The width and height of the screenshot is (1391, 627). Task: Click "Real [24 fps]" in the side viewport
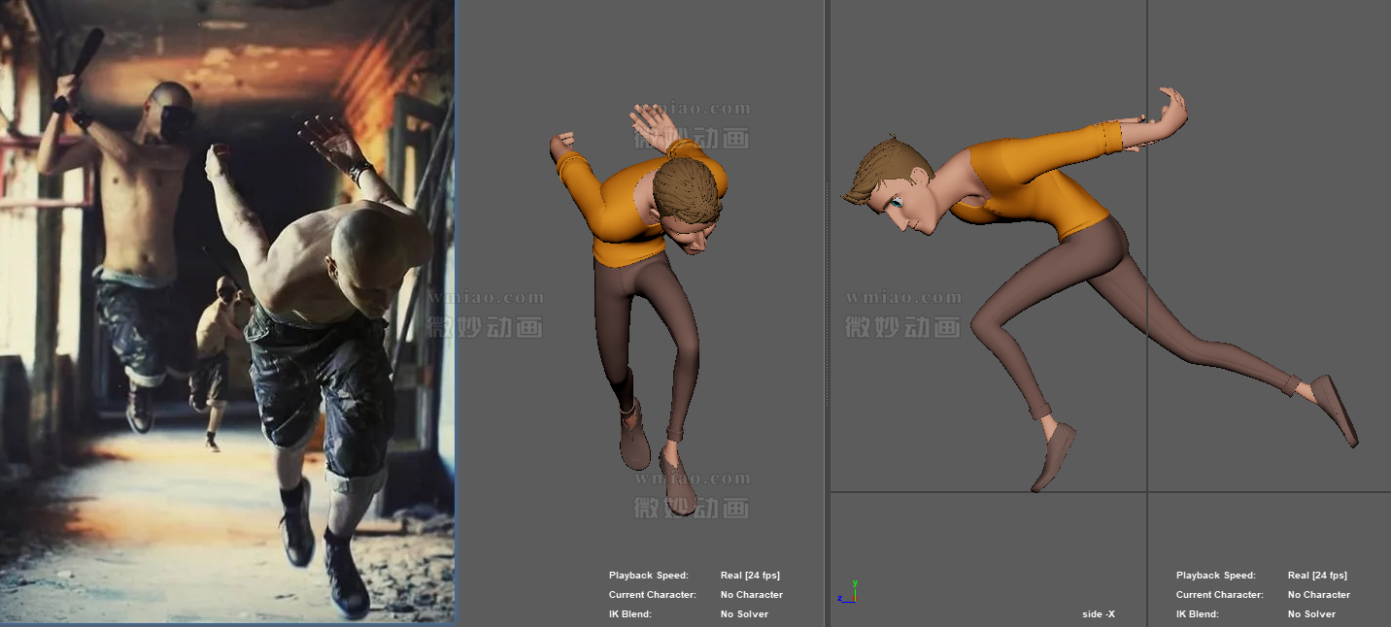click(x=1317, y=576)
